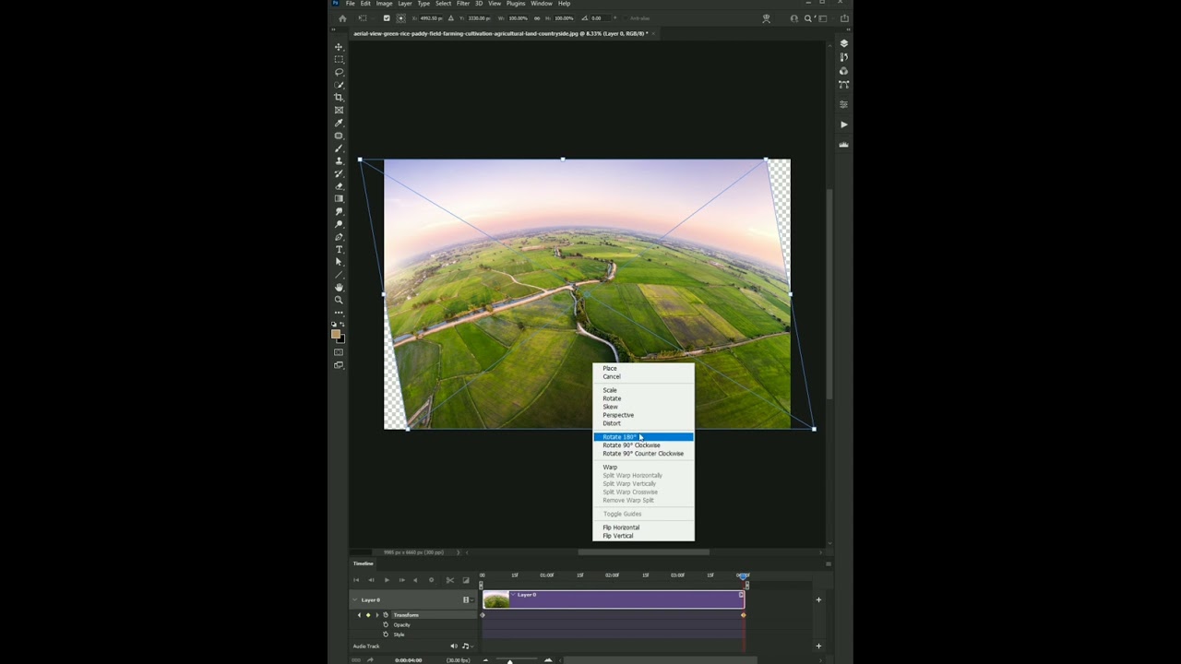
Task: Select the Clone Stamp tool
Action: (339, 160)
